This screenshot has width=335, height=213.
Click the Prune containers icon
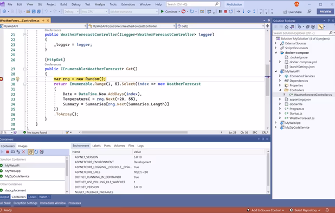[42, 152]
